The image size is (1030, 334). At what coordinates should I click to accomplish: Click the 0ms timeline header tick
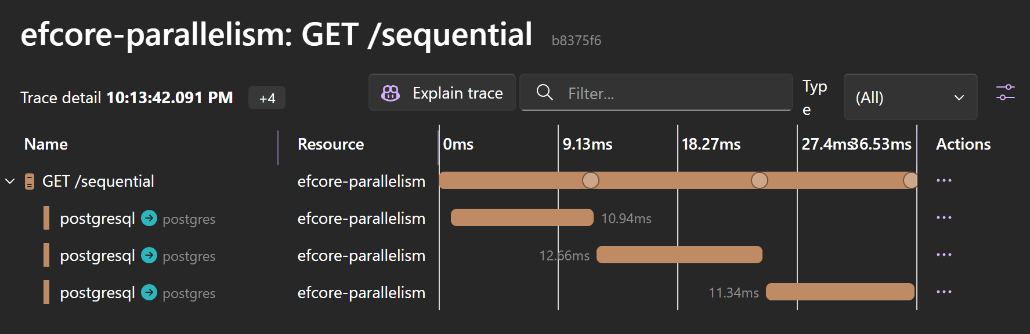458,144
